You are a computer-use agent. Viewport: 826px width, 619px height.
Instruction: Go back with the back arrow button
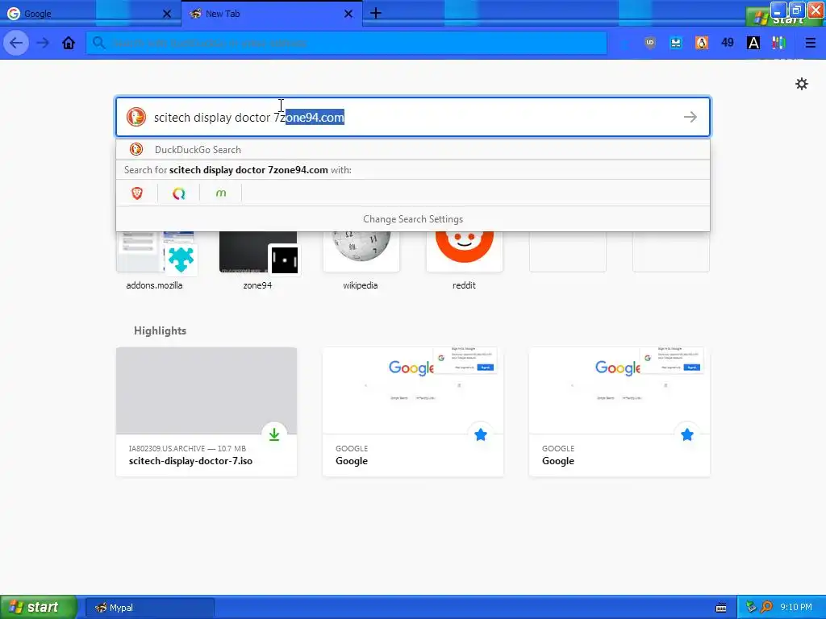tap(16, 43)
